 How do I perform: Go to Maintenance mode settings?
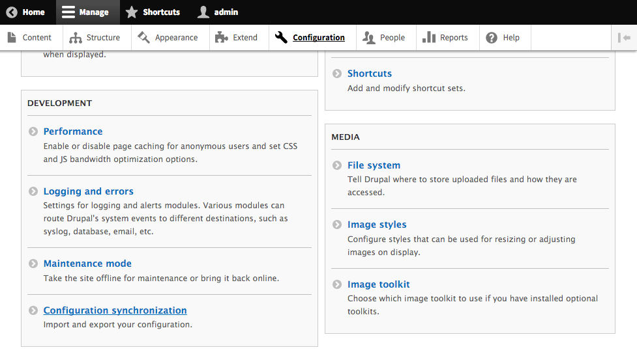(x=87, y=264)
